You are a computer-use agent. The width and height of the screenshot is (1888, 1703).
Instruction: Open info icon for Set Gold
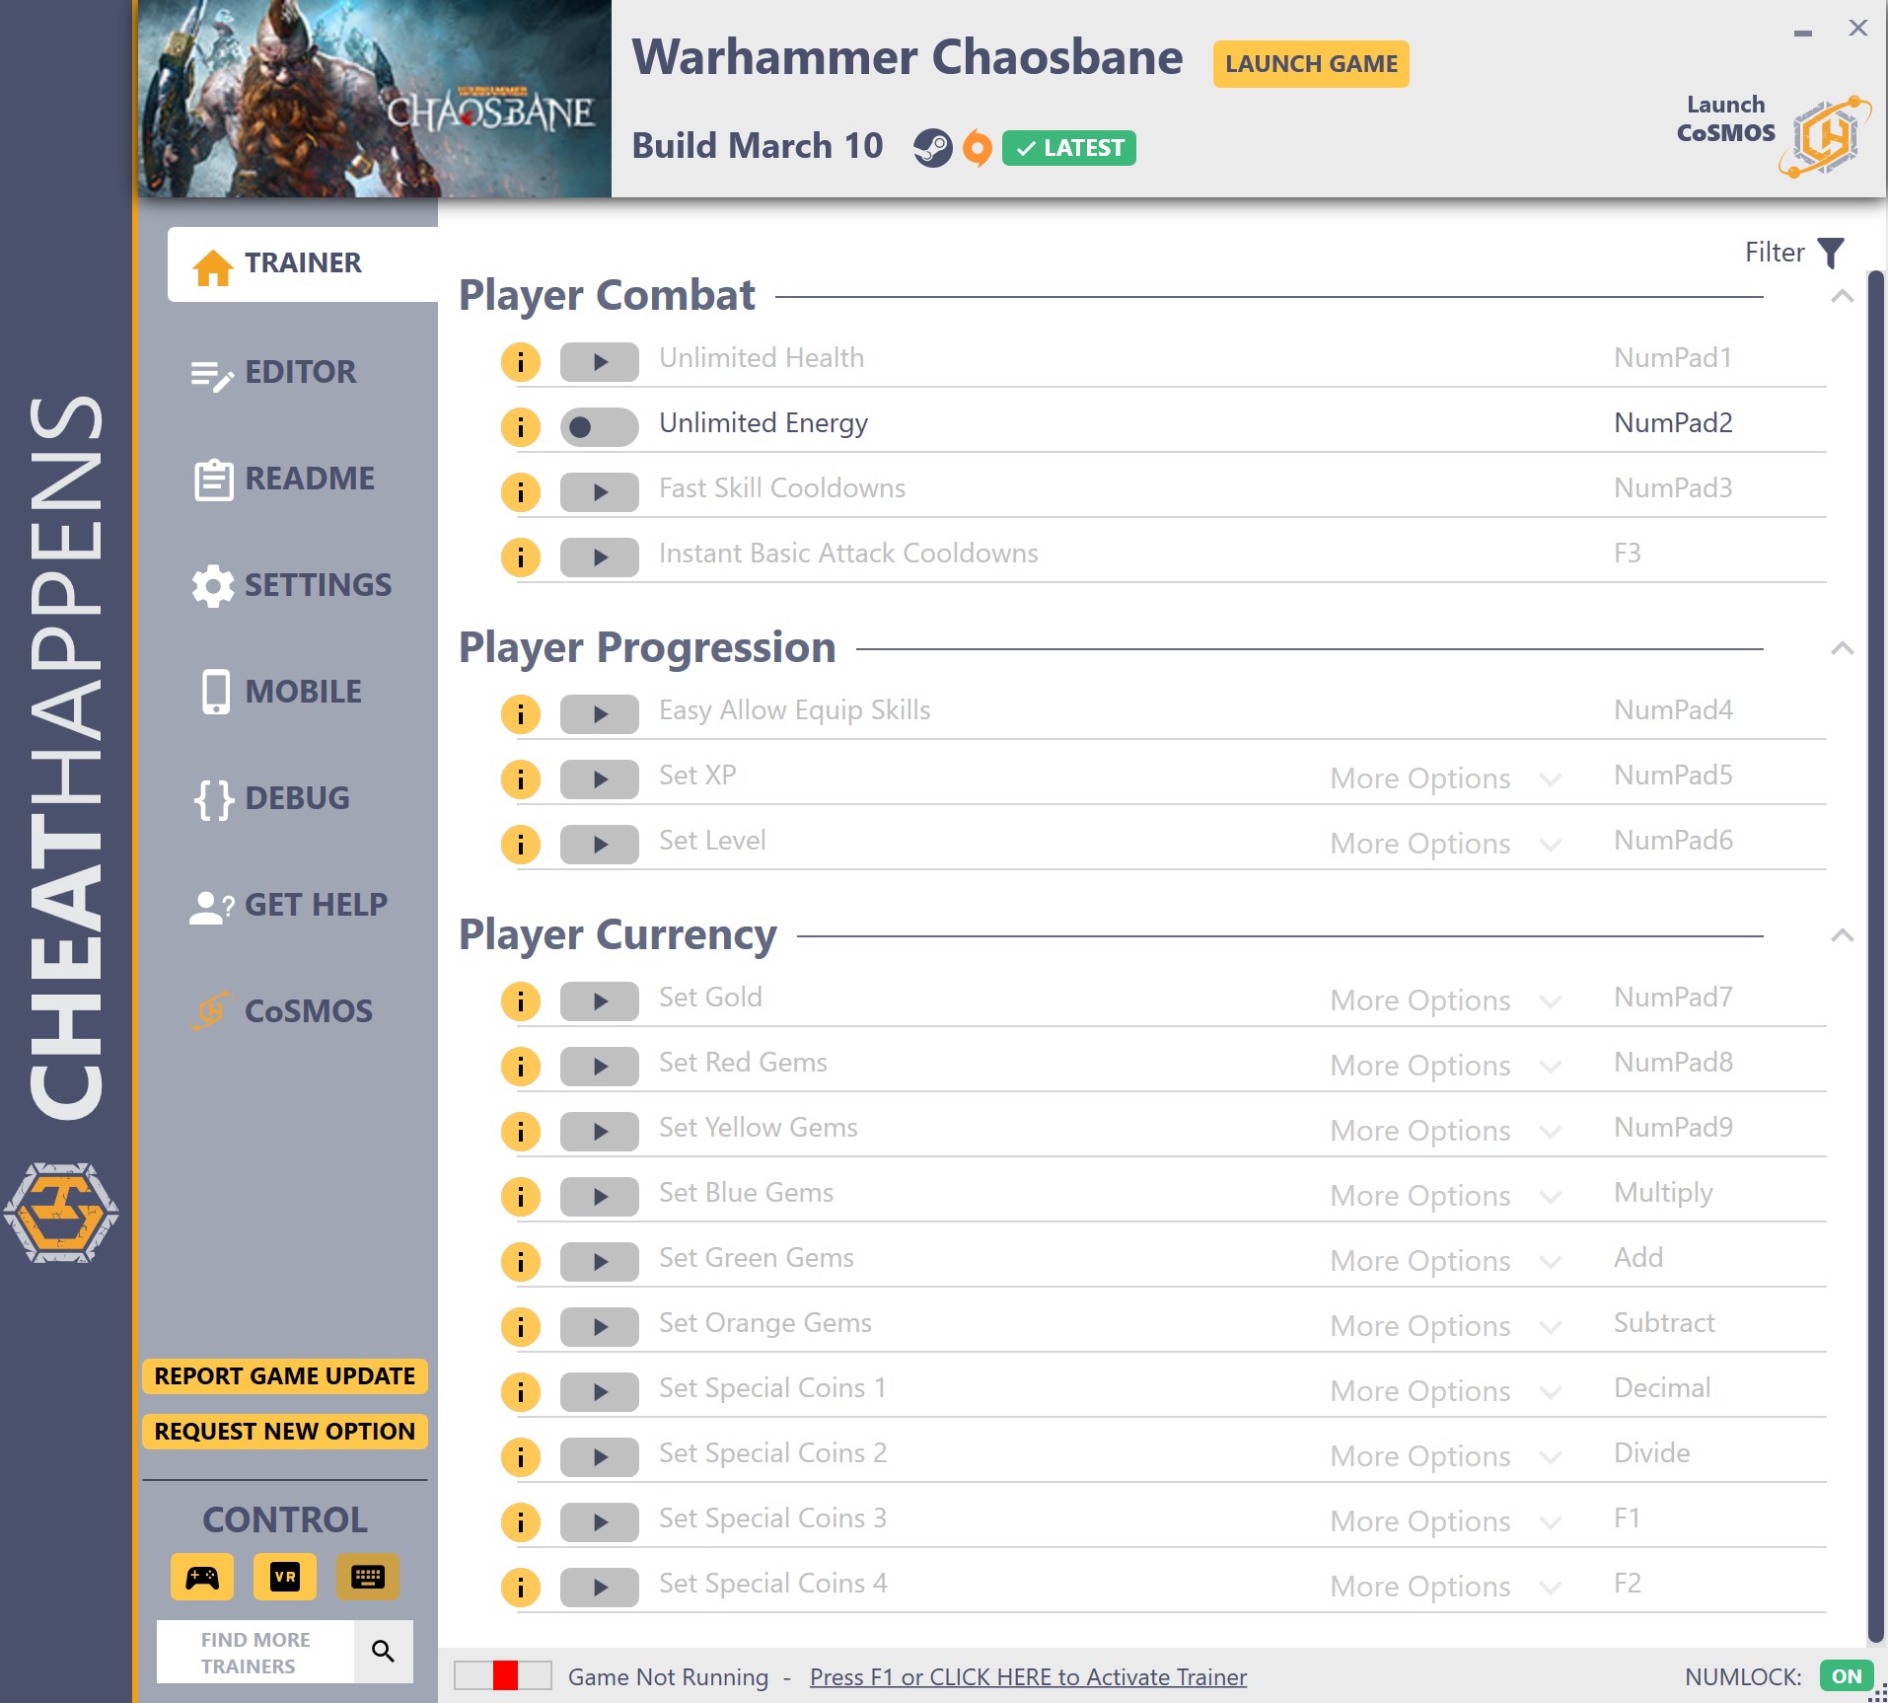click(521, 1001)
